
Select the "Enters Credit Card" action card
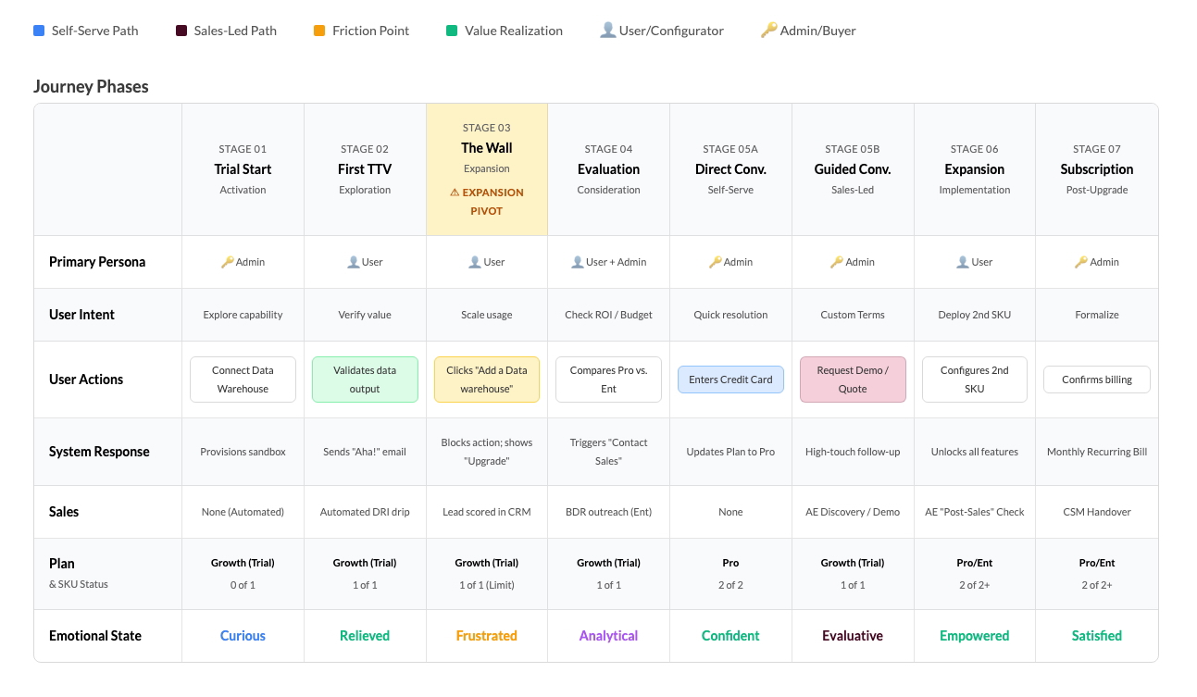point(730,380)
